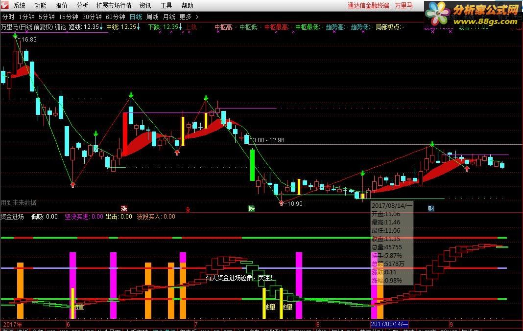This screenshot has height=331, width=523.
Task: Click the 通达信金融终端 title text
Action: 368,5
